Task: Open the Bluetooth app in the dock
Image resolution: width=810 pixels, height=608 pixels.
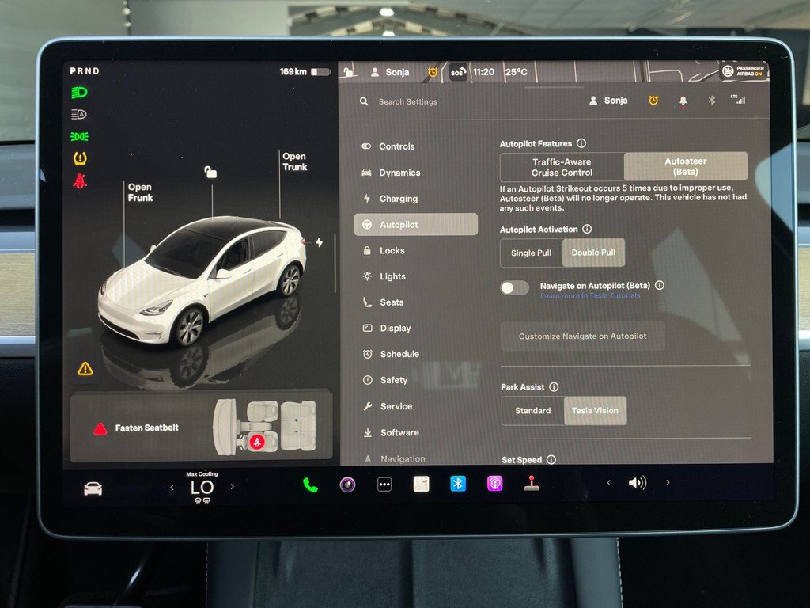Action: coord(458,484)
